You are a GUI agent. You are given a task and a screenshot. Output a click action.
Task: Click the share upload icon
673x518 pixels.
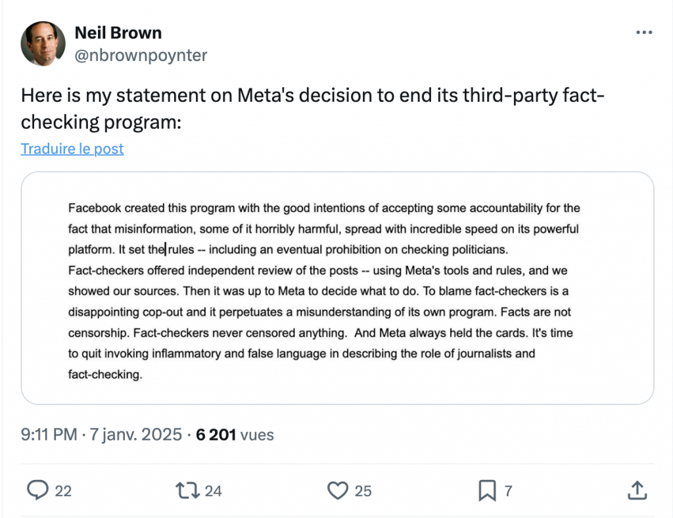coord(636,490)
